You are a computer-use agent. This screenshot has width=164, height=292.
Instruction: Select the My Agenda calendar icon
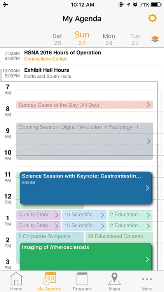click(49, 279)
